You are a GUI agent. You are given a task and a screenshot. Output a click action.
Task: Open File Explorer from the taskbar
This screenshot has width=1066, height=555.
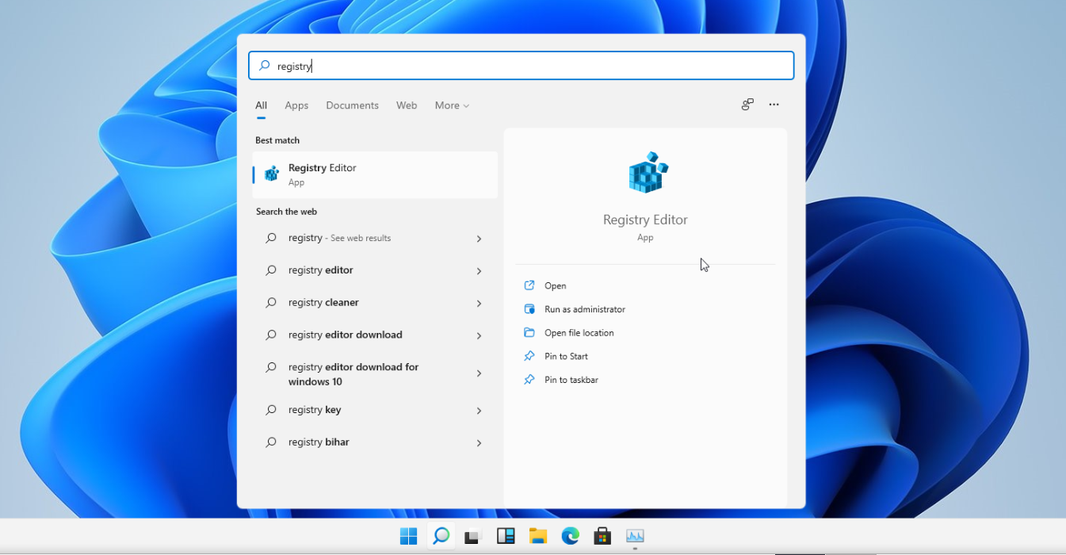(537, 536)
